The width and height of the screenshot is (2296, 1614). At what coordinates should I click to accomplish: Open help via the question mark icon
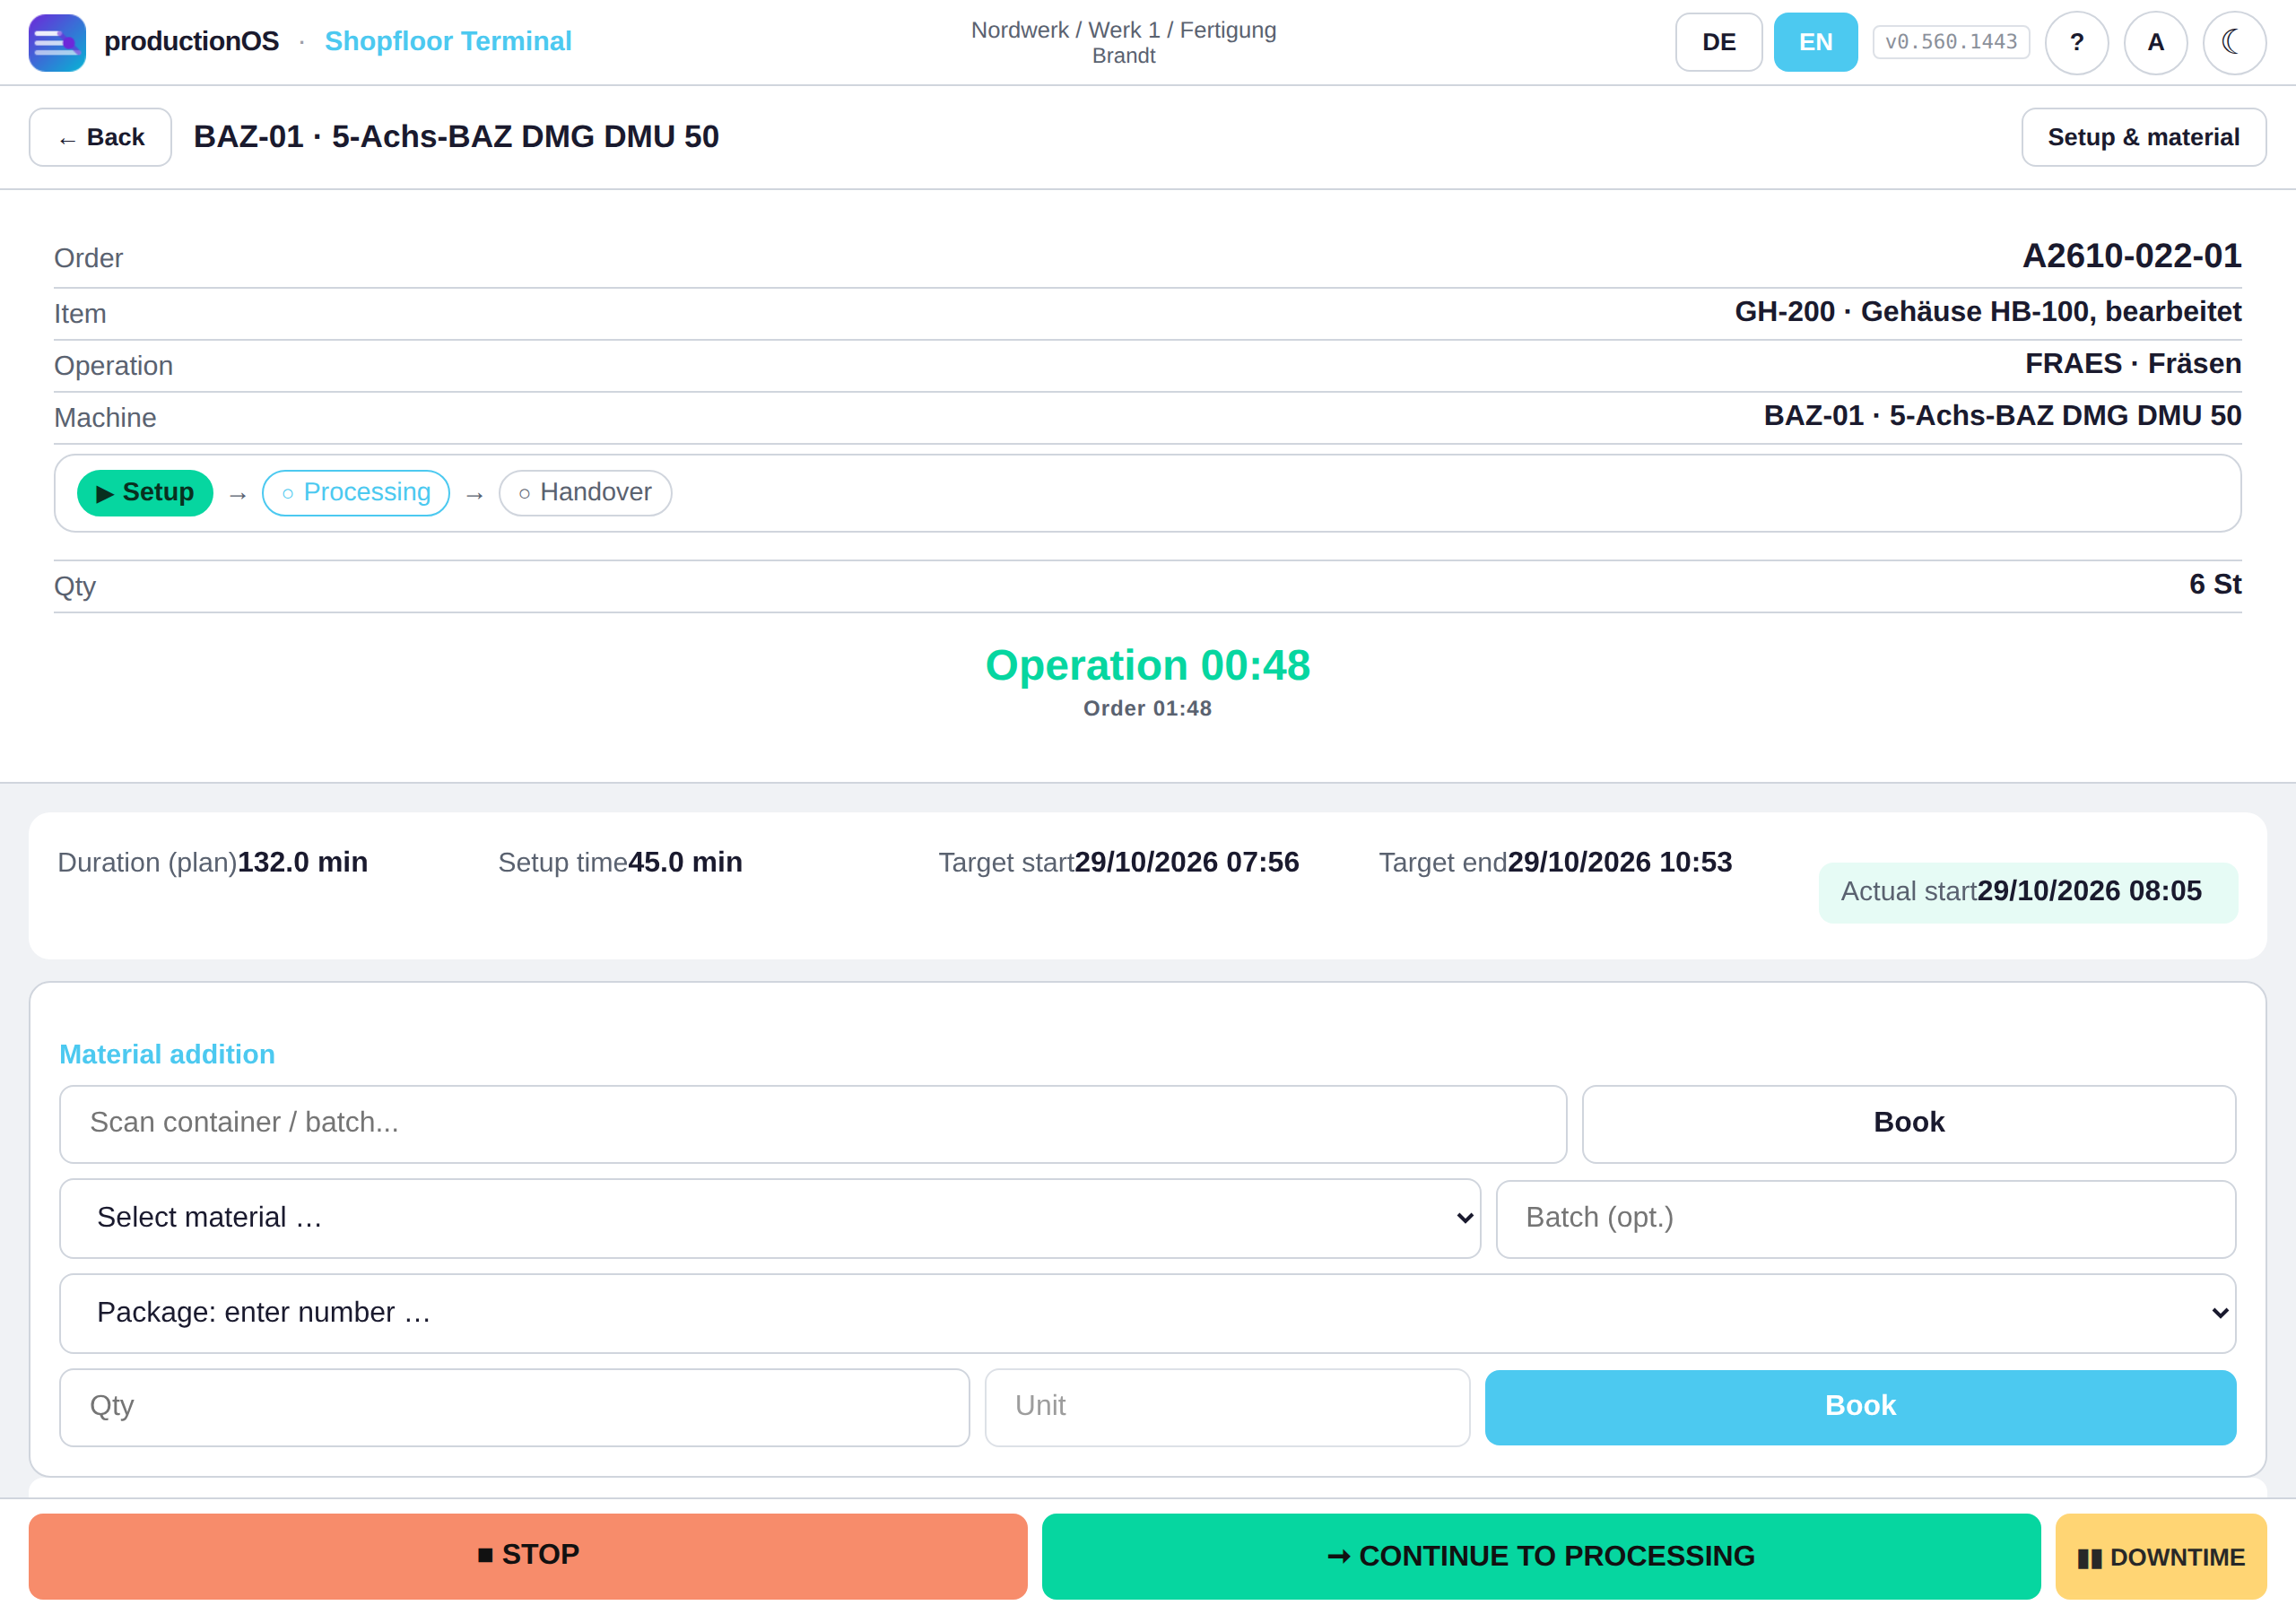[2076, 42]
